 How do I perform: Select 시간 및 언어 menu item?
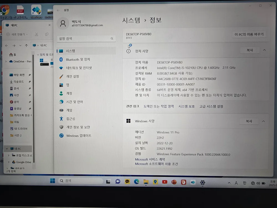click(74, 102)
